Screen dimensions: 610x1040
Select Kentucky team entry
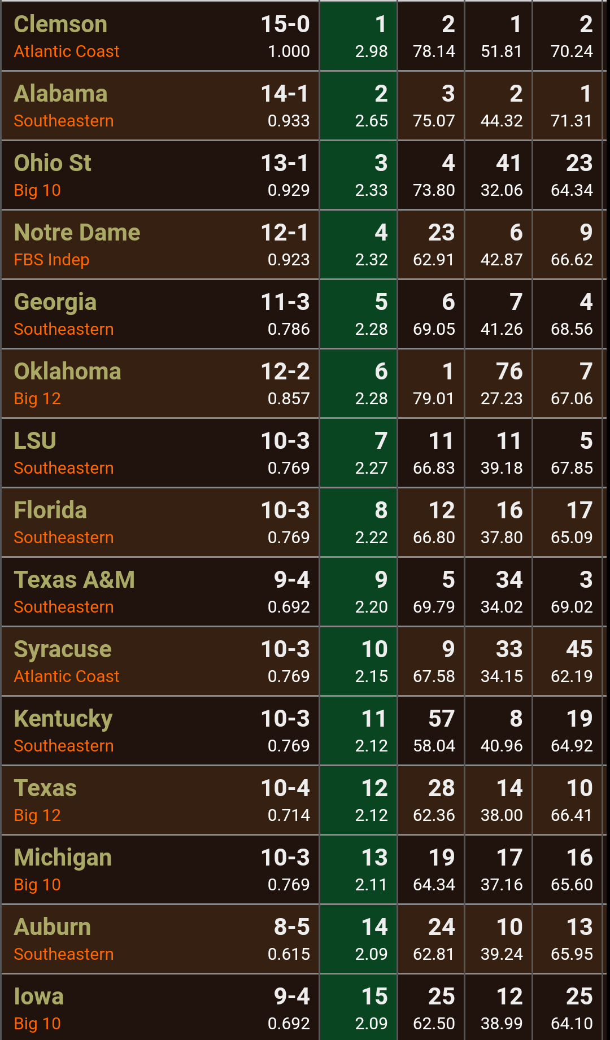pyautogui.click(x=303, y=731)
